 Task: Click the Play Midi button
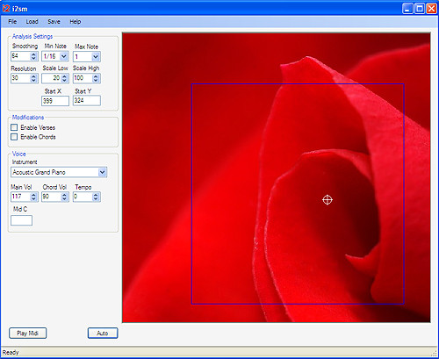(x=27, y=333)
